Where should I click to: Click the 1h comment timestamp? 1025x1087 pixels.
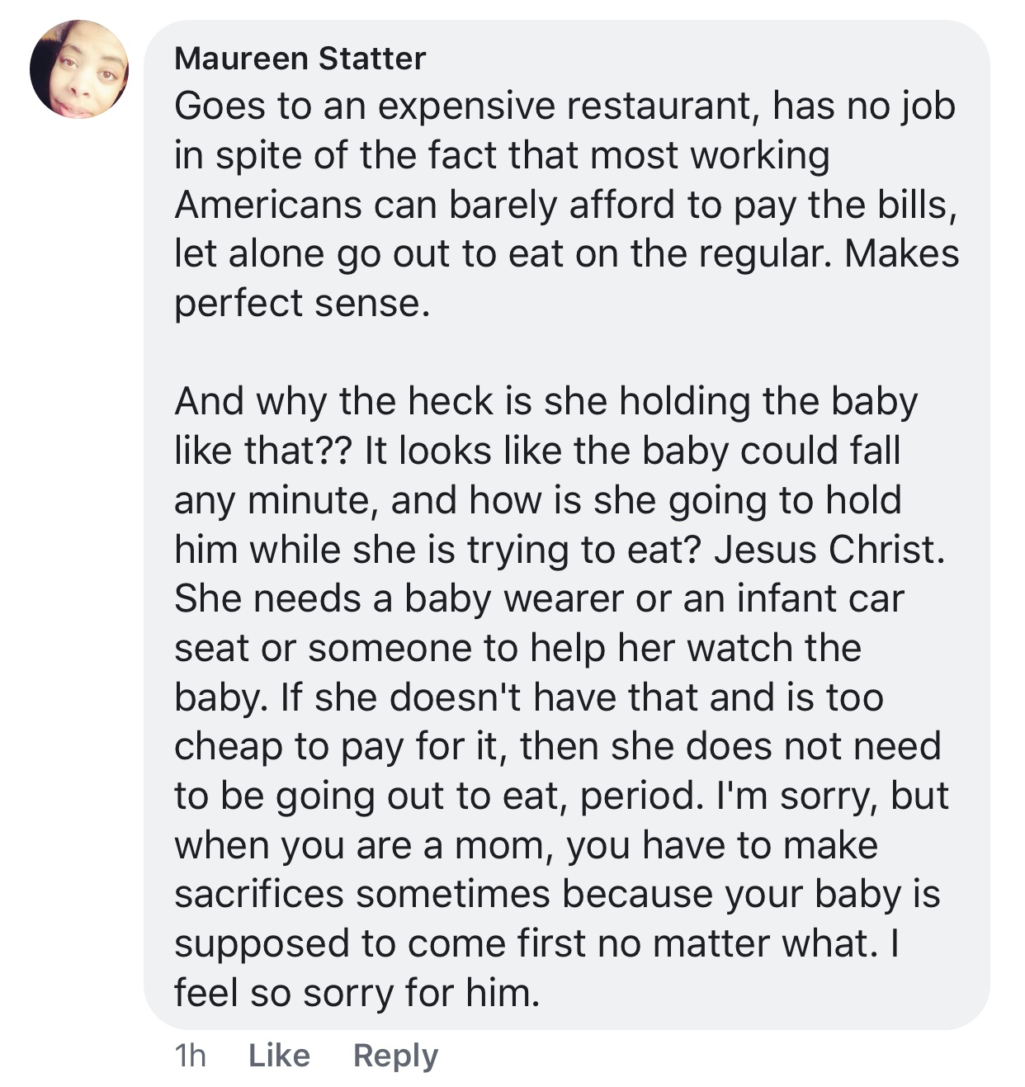point(191,1055)
